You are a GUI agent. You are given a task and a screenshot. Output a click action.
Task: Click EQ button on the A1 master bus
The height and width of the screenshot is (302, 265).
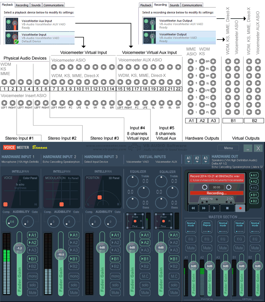[191, 239]
